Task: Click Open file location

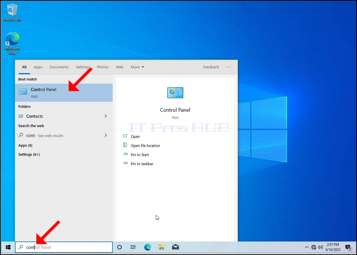Action: coord(145,146)
